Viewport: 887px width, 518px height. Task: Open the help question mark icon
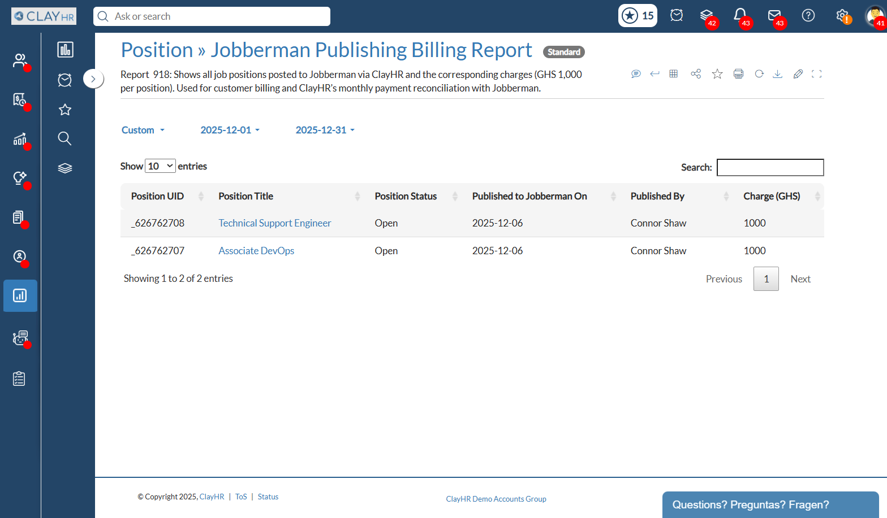(x=808, y=15)
